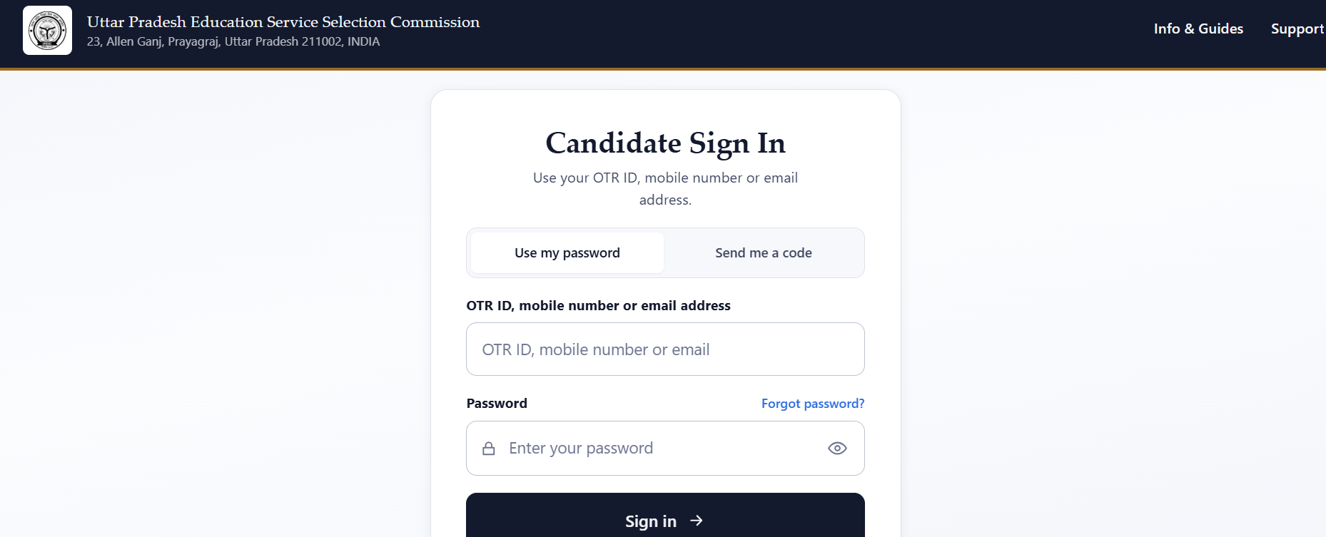Image resolution: width=1326 pixels, height=537 pixels.
Task: Switch to Use my password tab
Action: tap(567, 252)
